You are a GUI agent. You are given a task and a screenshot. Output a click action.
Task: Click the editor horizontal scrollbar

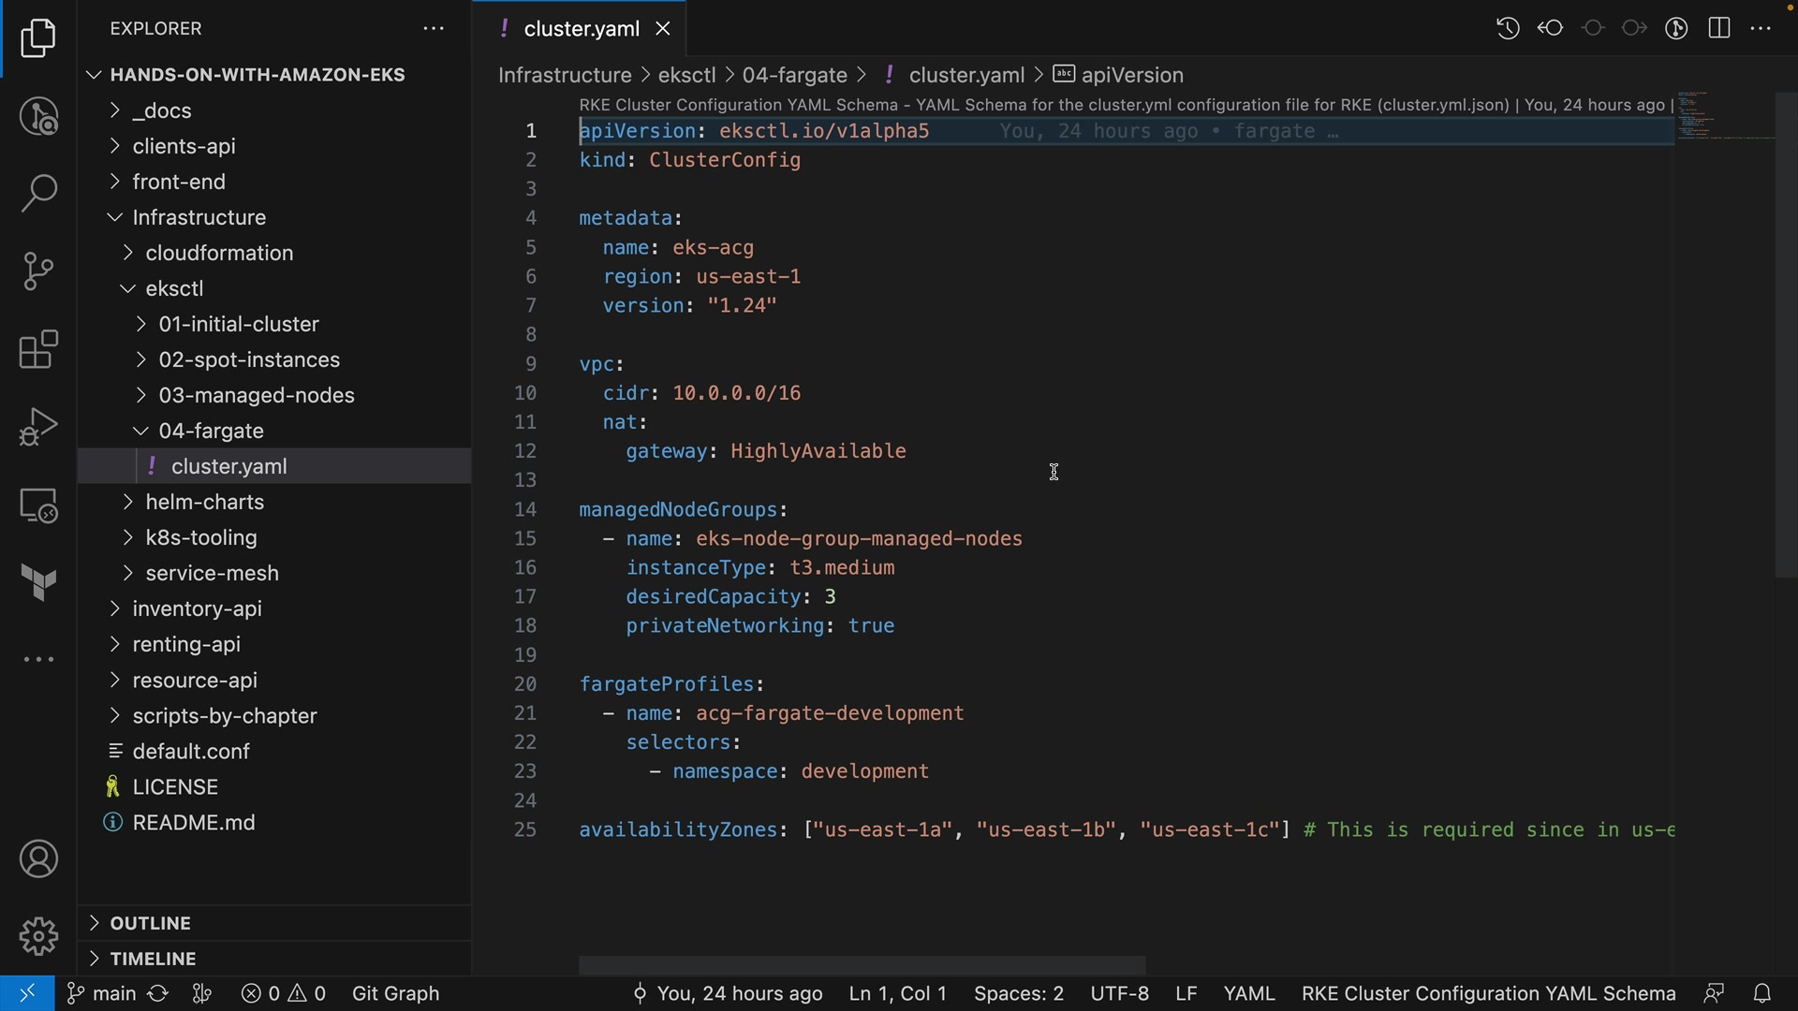point(862,964)
